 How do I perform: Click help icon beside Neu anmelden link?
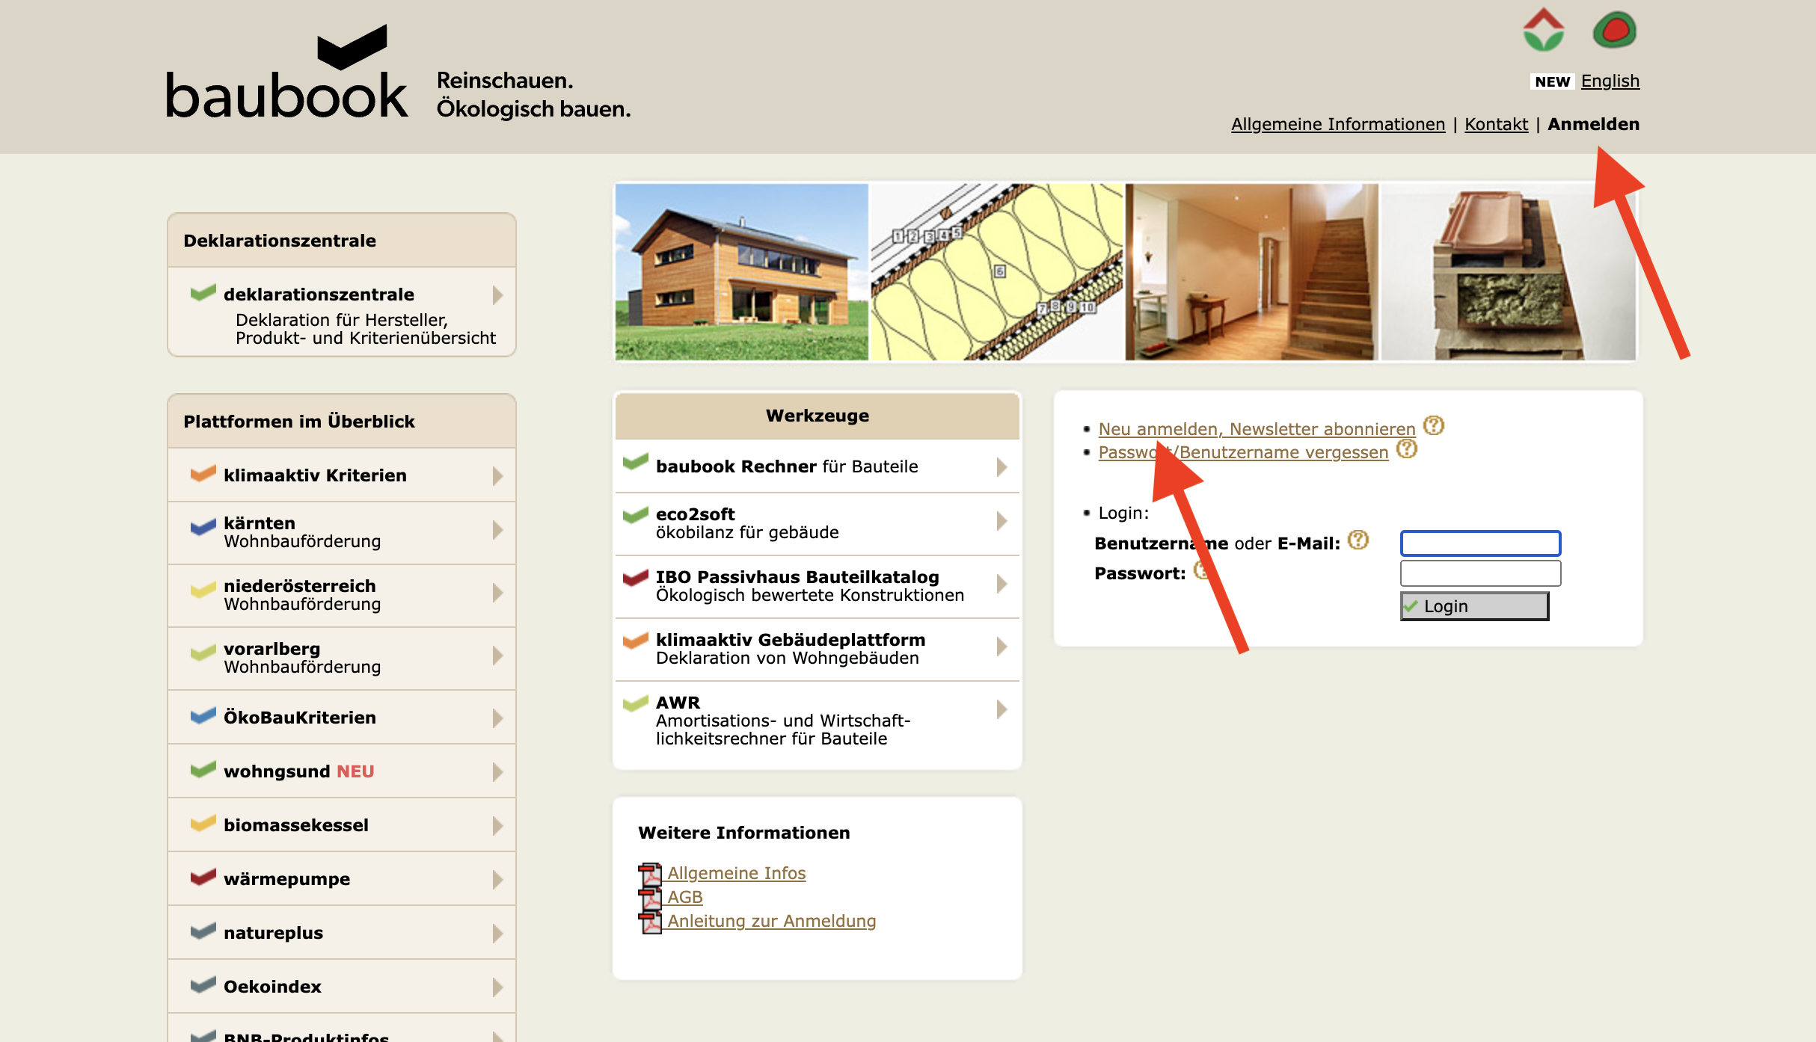pos(1433,426)
